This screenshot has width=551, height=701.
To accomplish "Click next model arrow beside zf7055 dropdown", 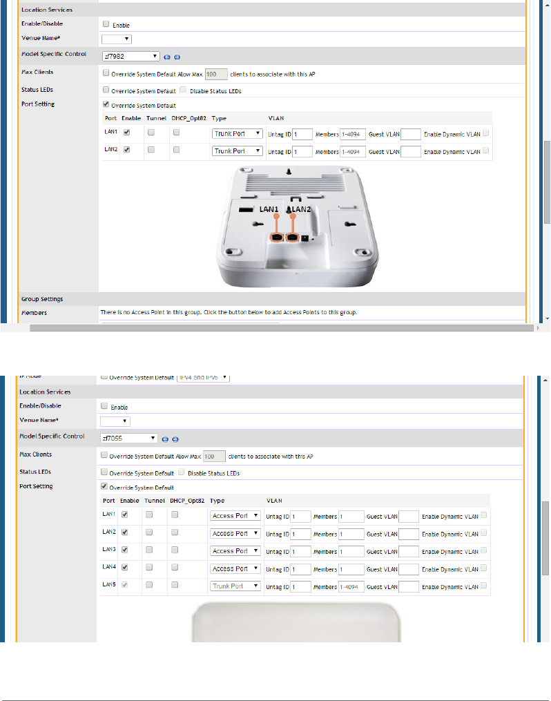I will click(x=175, y=439).
